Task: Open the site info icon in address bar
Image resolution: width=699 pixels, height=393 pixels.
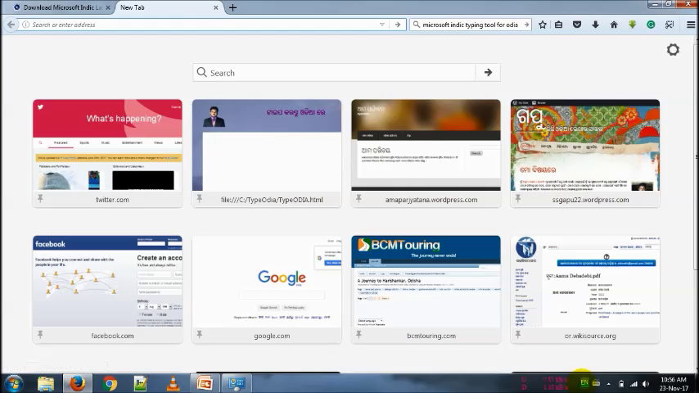Action: (x=26, y=25)
